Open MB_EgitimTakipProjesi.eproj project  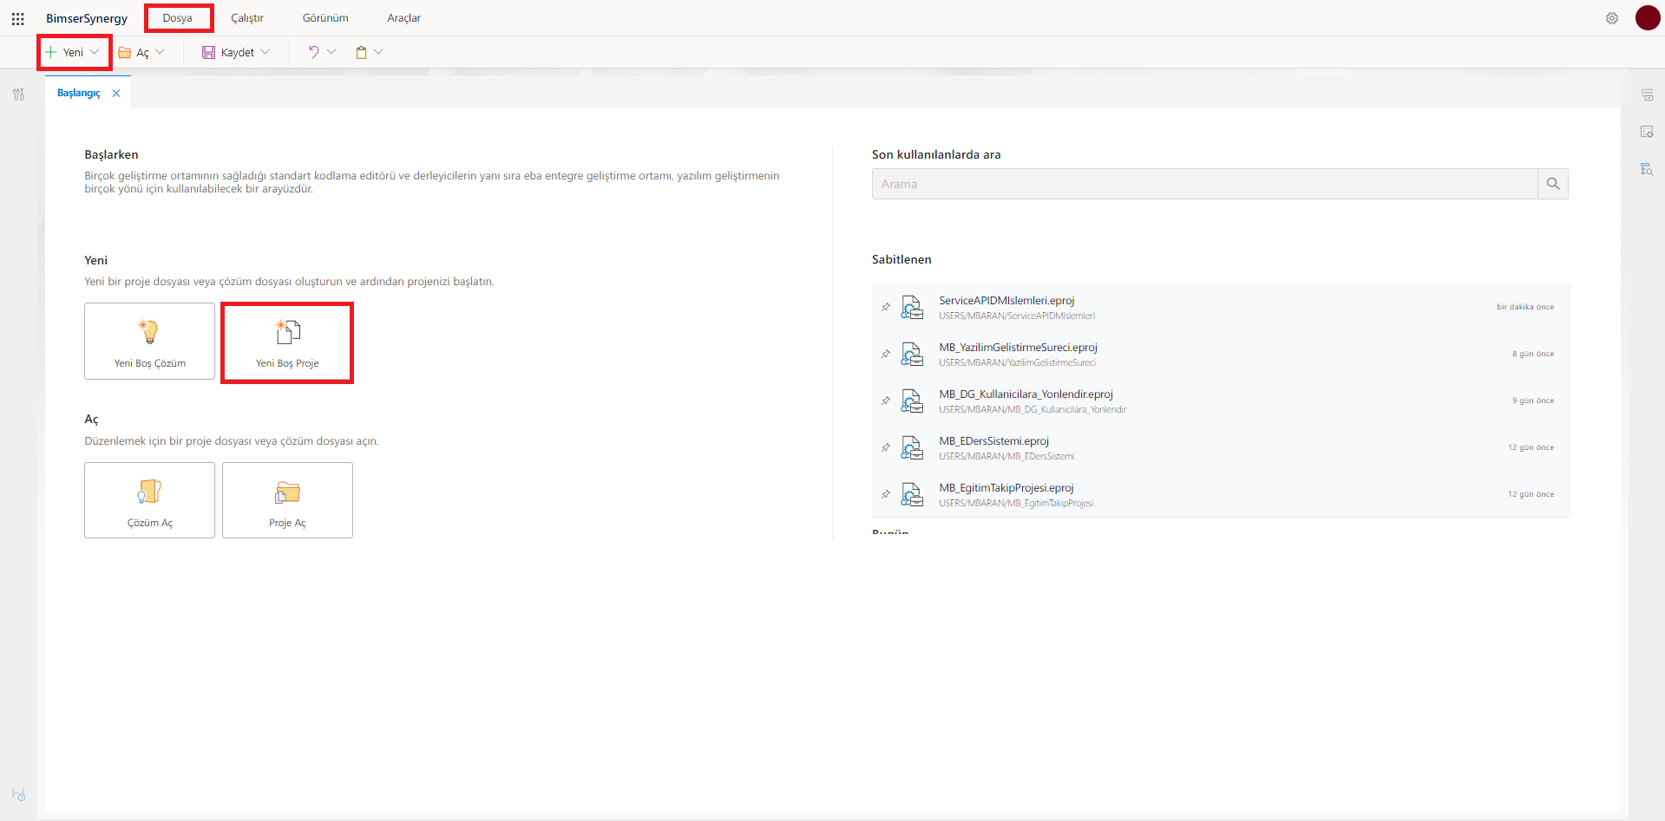[x=1006, y=488]
